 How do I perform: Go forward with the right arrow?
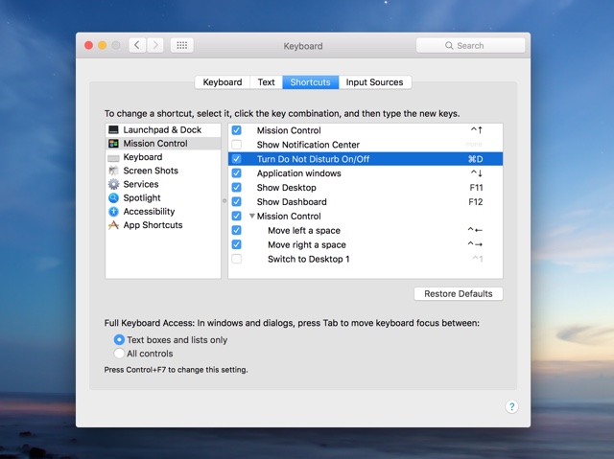[155, 45]
